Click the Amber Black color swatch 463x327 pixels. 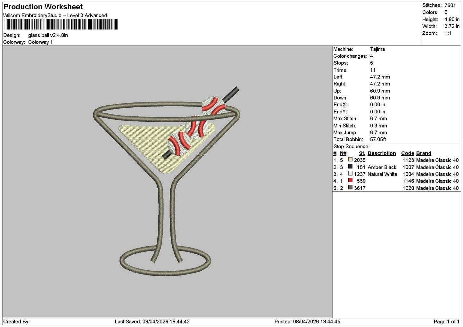[x=350, y=167]
